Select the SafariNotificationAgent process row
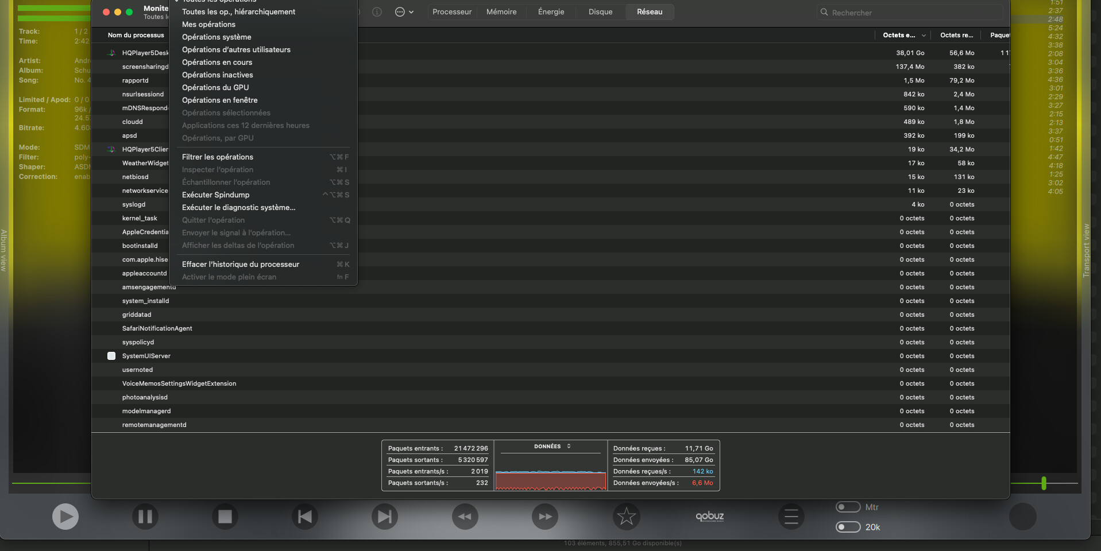This screenshot has width=1101, height=551. 550,328
